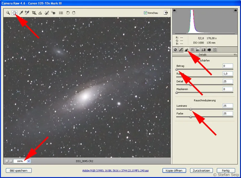This screenshot has width=241, height=178.
Task: Click the Detail slider handle
Action: (191, 85)
